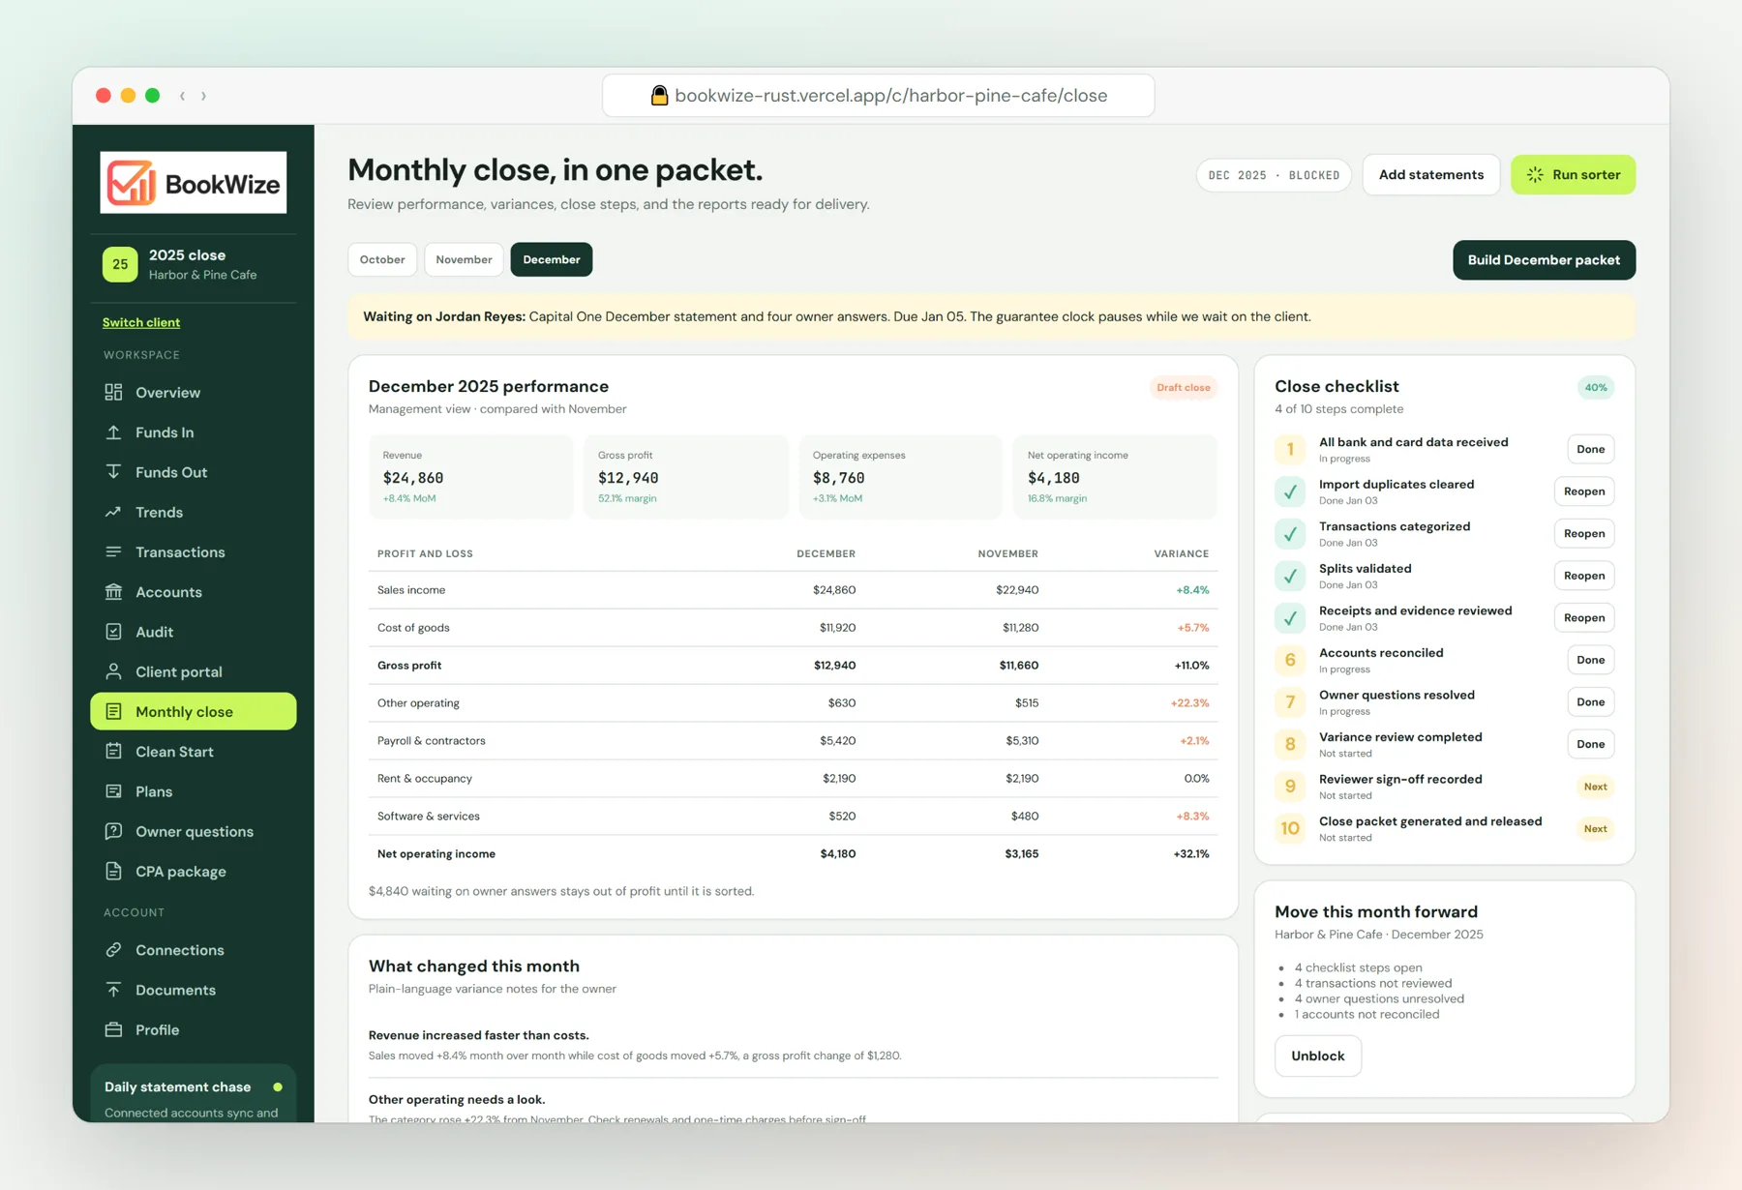Mark Variance review completed as Done
The height and width of the screenshot is (1190, 1742).
(1590, 744)
